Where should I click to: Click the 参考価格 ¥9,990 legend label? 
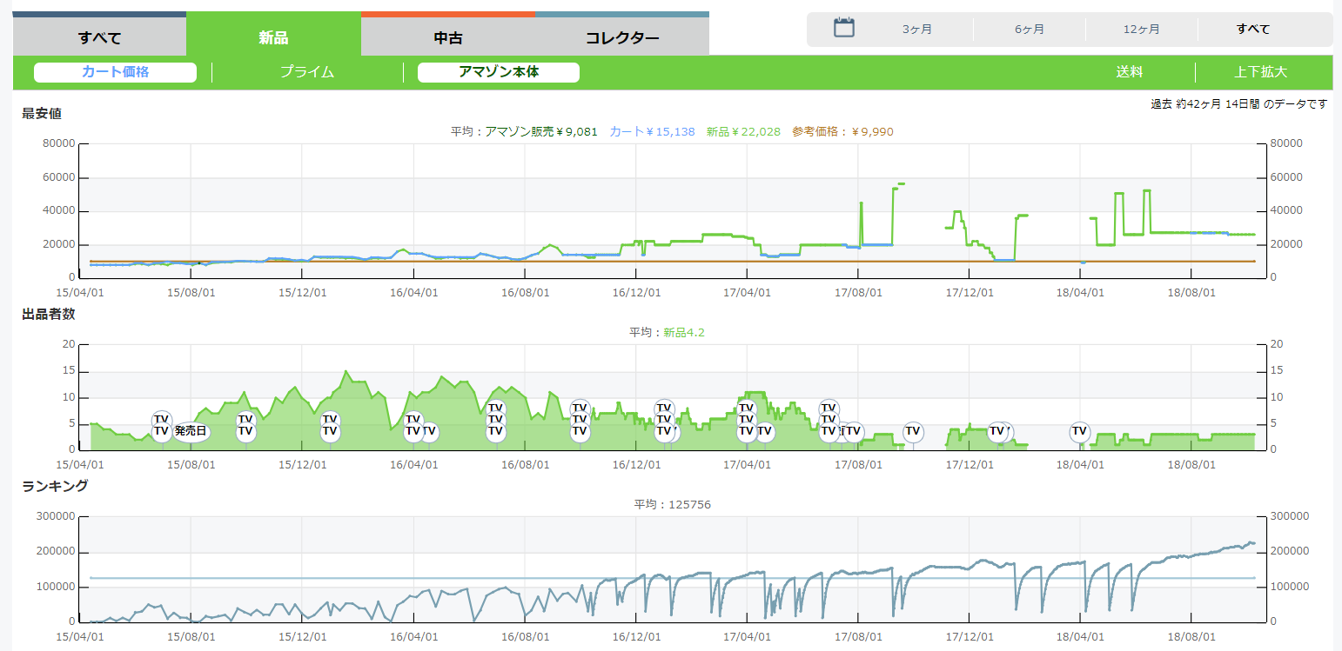click(842, 131)
